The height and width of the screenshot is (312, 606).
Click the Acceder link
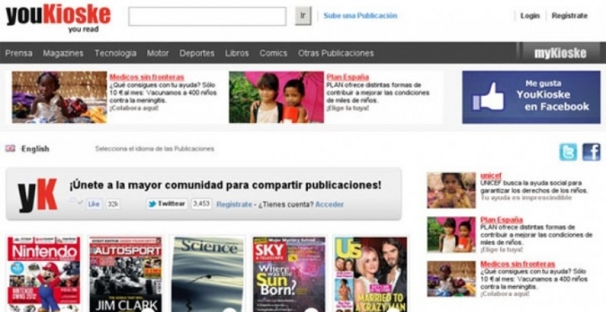pos(329,204)
